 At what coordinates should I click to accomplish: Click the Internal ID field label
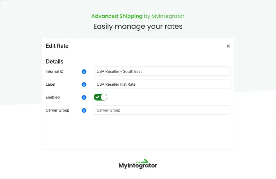[x=54, y=71]
